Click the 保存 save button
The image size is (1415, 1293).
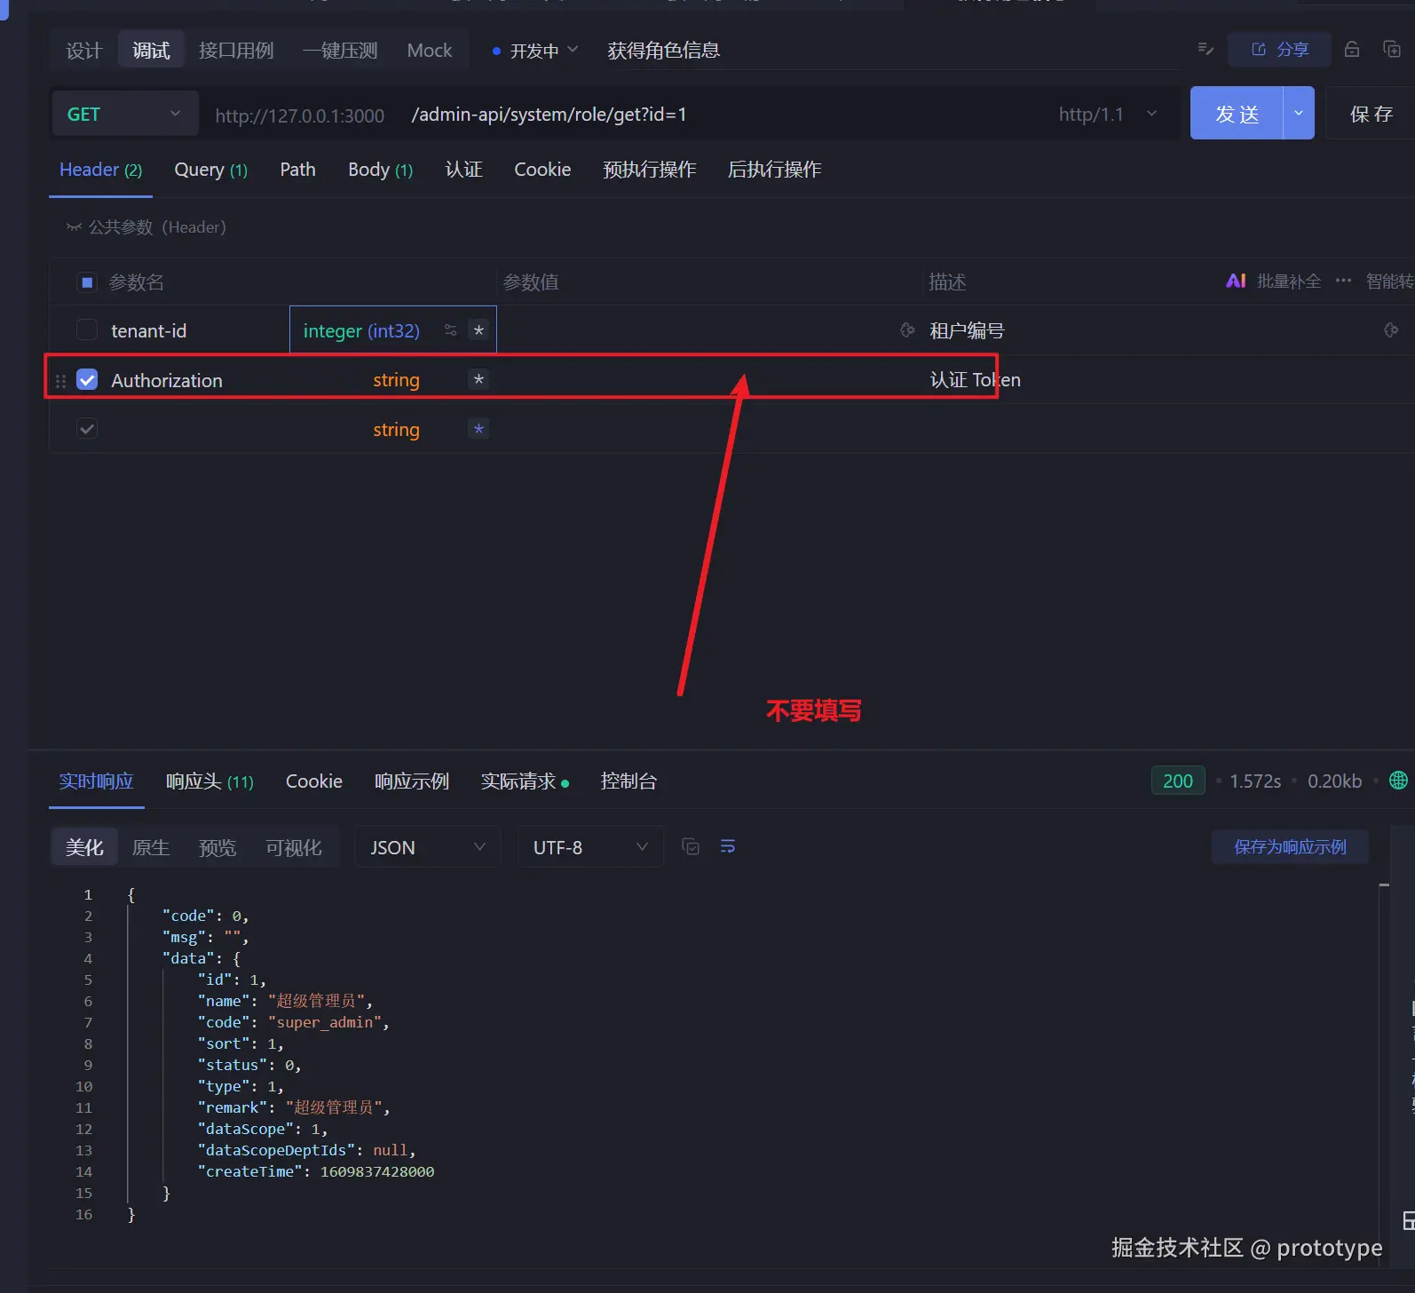point(1371,113)
